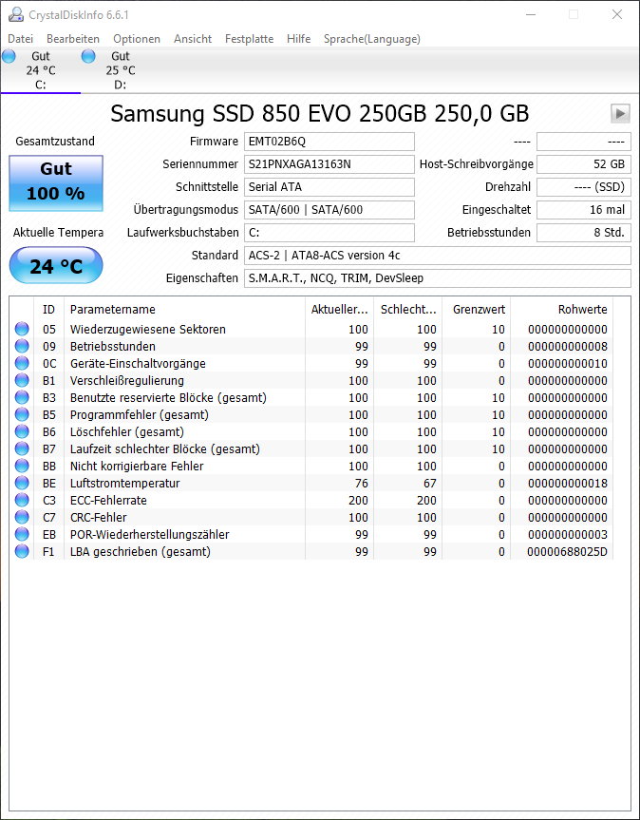Click status orb for Programmfehler row
Screen dimensions: 640x820
tap(22, 414)
